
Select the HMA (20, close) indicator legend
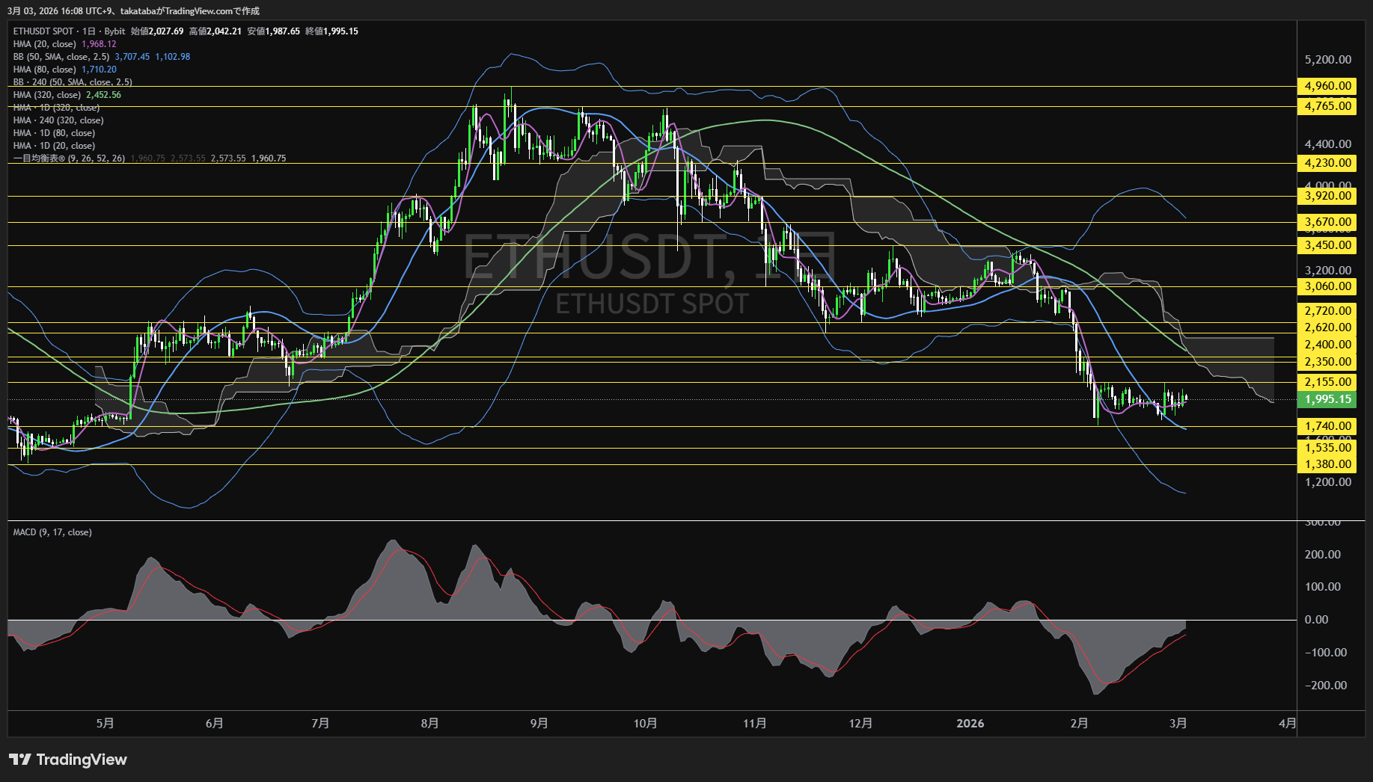(45, 44)
